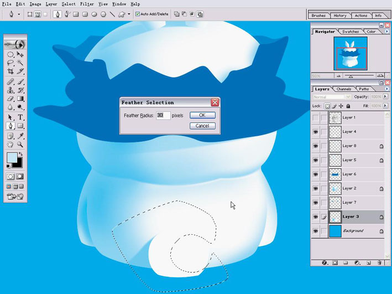Open the Layers palette menu arrow
Viewport: 392px width, 294px height.
[x=387, y=89]
